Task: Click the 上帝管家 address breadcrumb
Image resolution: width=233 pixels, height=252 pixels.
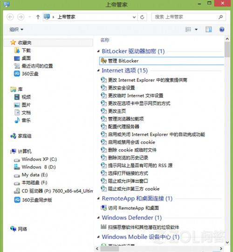Action: tap(67, 17)
